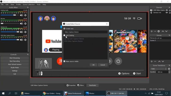
Task: Increase transition Duration with stepper arrow
Action: tap(169, 71)
